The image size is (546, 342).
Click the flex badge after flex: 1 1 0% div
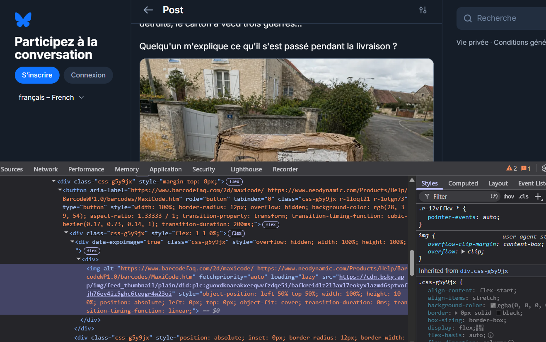[x=237, y=234]
